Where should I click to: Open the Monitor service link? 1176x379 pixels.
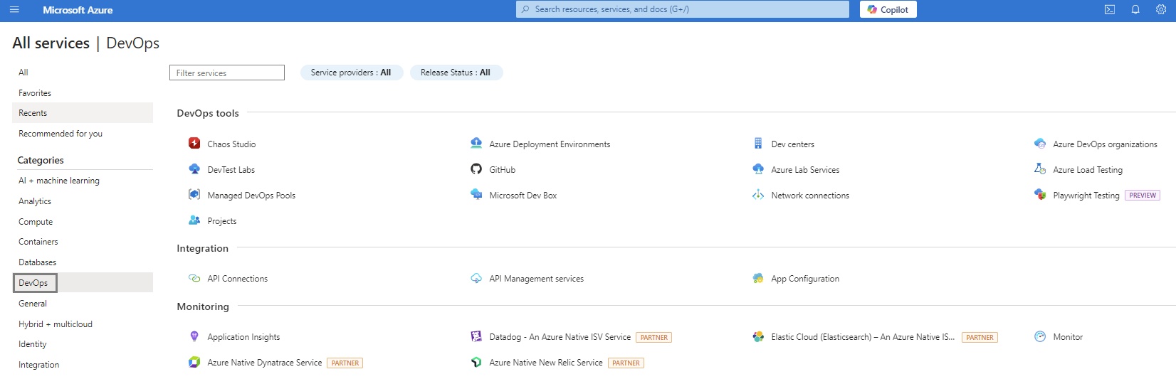[x=1068, y=337]
